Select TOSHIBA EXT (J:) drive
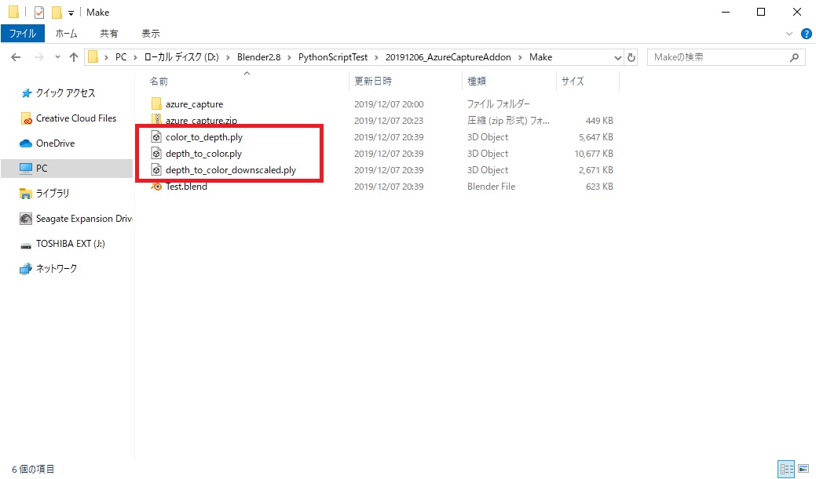 70,244
